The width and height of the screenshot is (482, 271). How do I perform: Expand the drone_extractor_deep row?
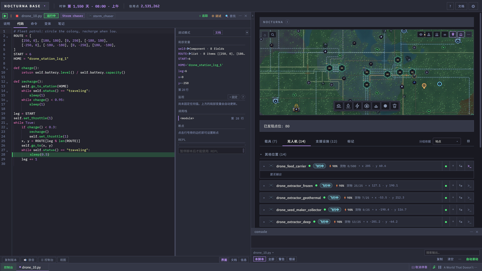point(264,222)
